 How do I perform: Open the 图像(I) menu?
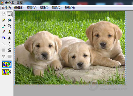point(44,8)
